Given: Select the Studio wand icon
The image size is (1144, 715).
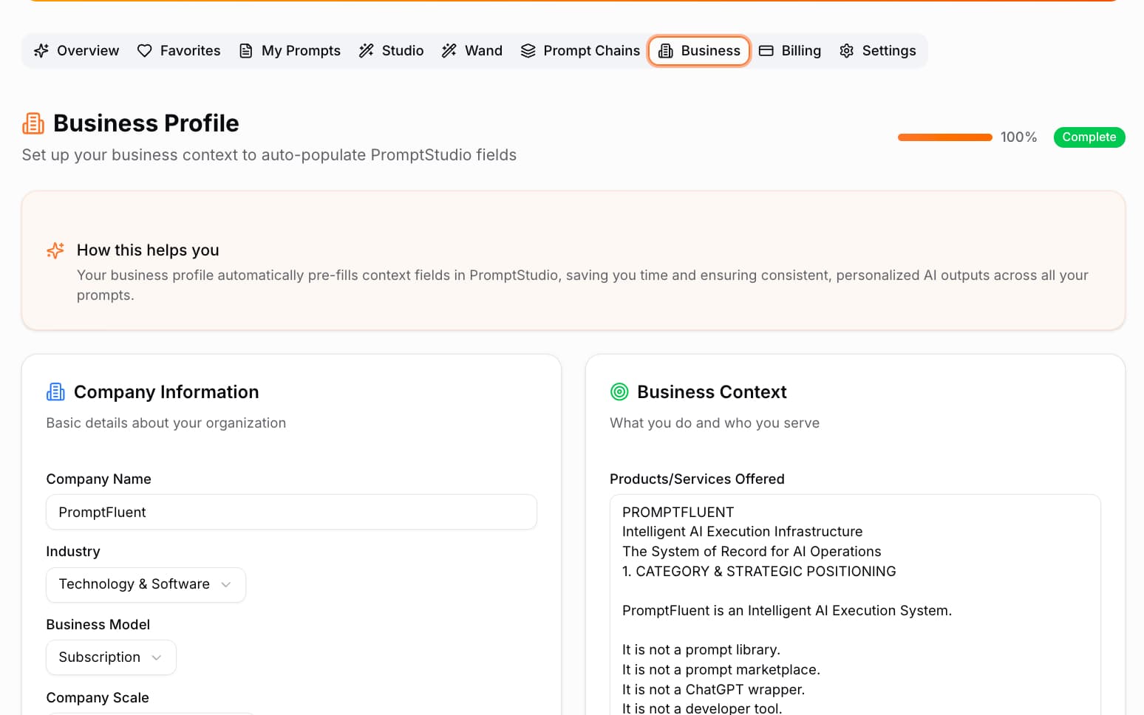Looking at the screenshot, I should [x=367, y=50].
